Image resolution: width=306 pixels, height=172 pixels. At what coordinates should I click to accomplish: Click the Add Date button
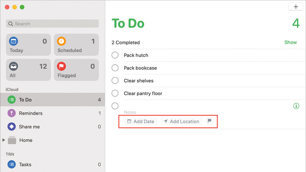click(x=140, y=122)
